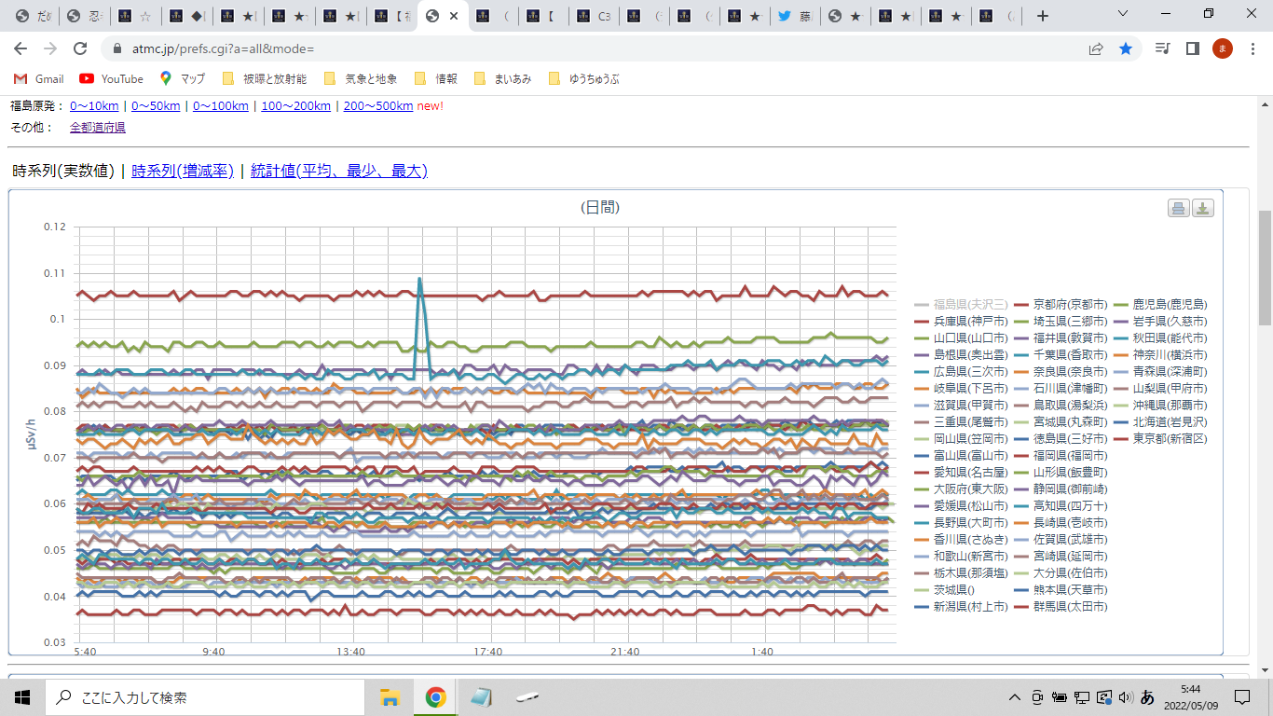Switch to the C3 tab
The height and width of the screenshot is (716, 1273).
pyautogui.click(x=595, y=16)
